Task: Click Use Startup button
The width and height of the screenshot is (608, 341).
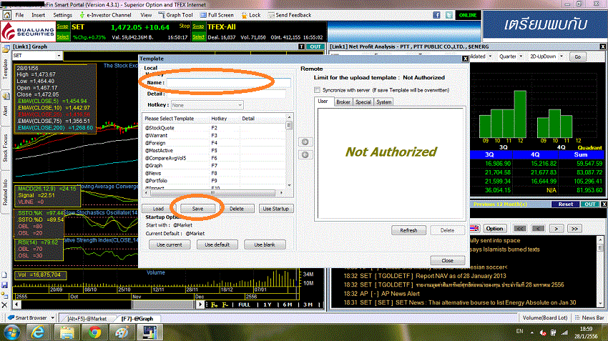Action: pos(275,209)
